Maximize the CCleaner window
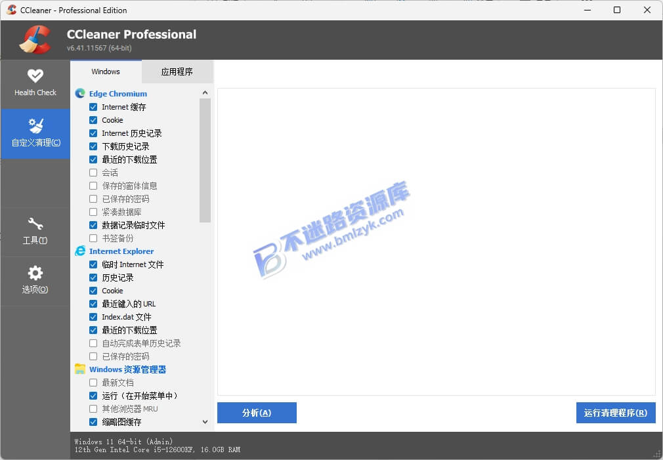The image size is (663, 460). pos(617,10)
